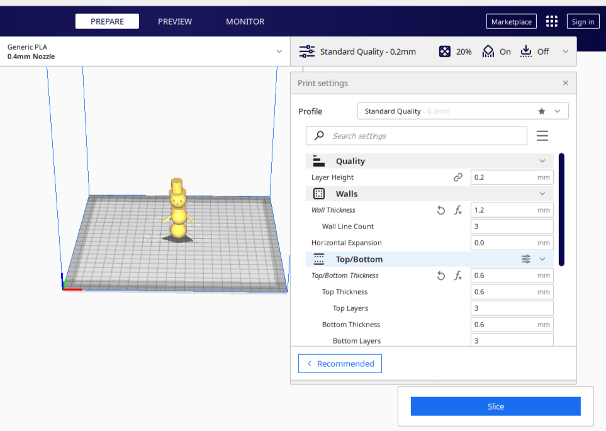Switch to the PREPARE stage
The height and width of the screenshot is (431, 606).
point(107,21)
